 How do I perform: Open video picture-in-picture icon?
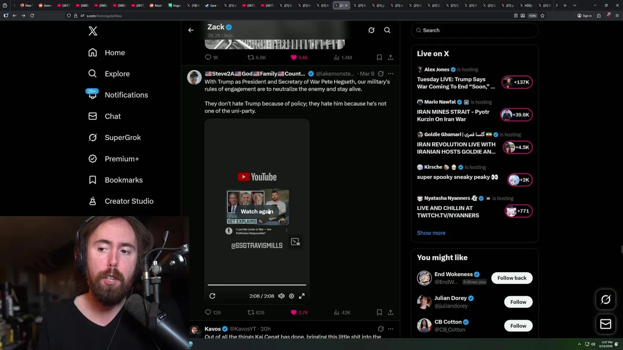click(295, 242)
